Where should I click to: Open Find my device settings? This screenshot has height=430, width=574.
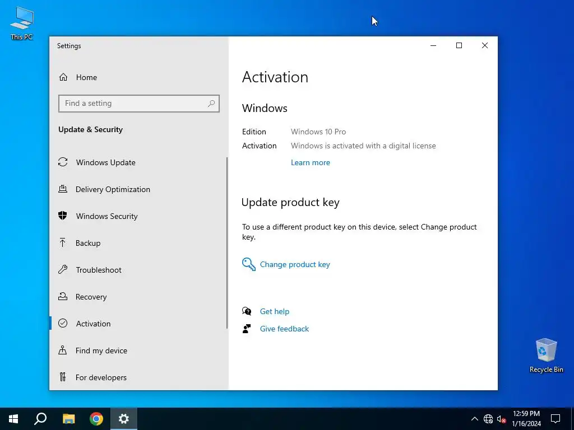click(101, 350)
